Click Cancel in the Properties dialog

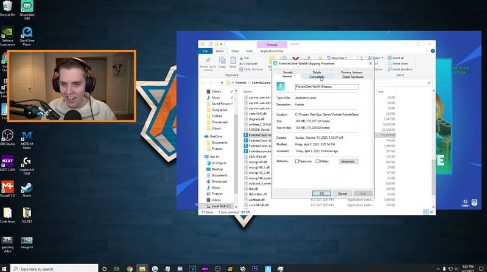coord(342,194)
